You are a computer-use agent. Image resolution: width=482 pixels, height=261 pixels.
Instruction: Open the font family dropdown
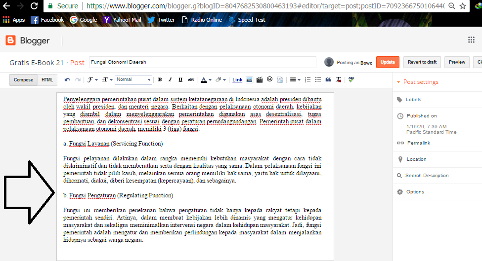pyautogui.click(x=92, y=80)
